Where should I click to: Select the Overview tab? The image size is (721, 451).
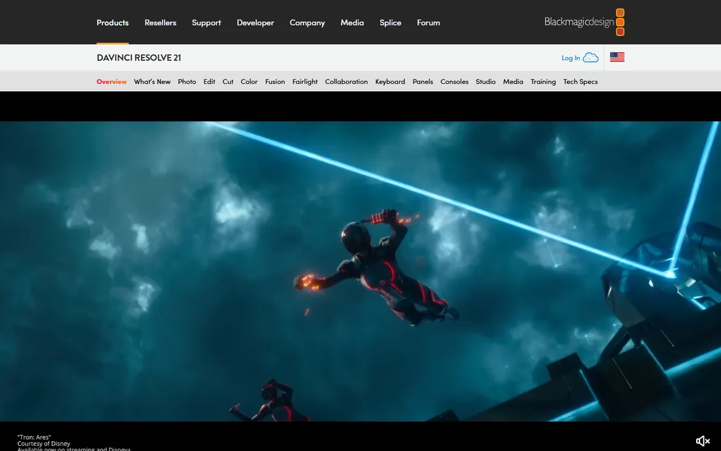point(111,81)
